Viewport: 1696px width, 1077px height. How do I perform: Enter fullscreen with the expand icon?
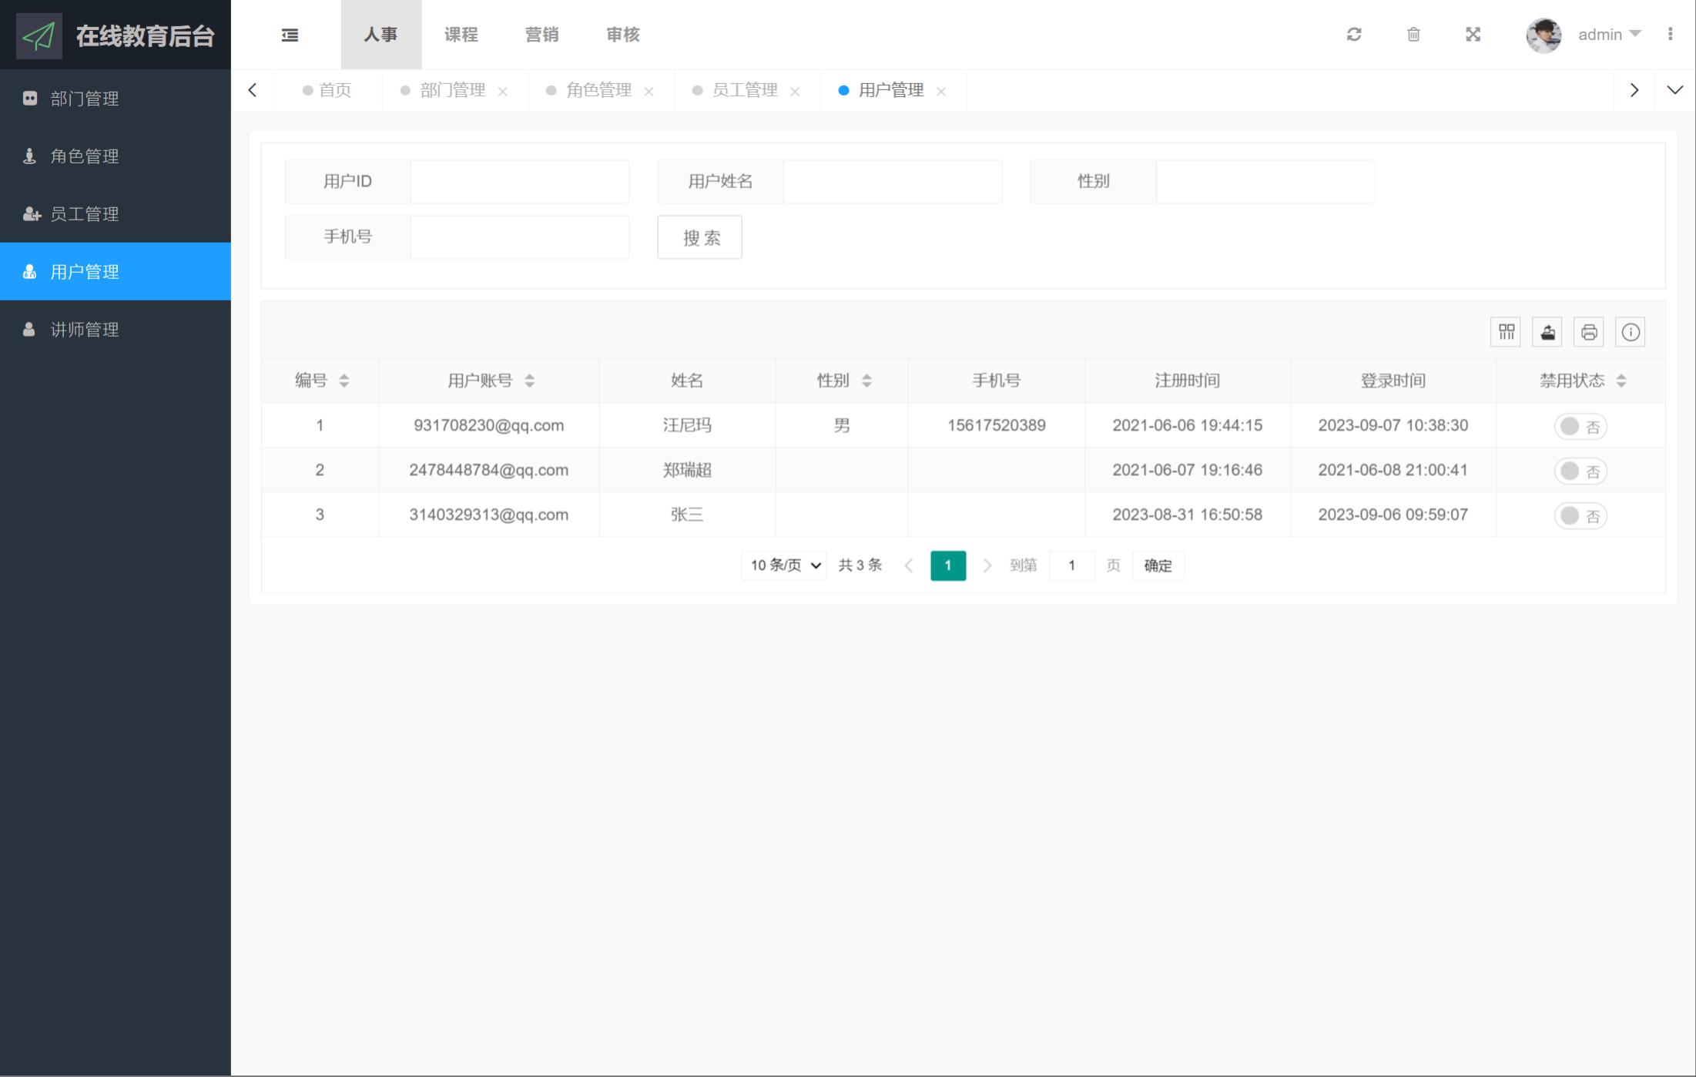pyautogui.click(x=1473, y=35)
